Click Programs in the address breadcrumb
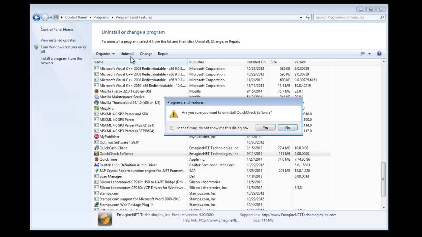422x237 pixels. (x=101, y=17)
